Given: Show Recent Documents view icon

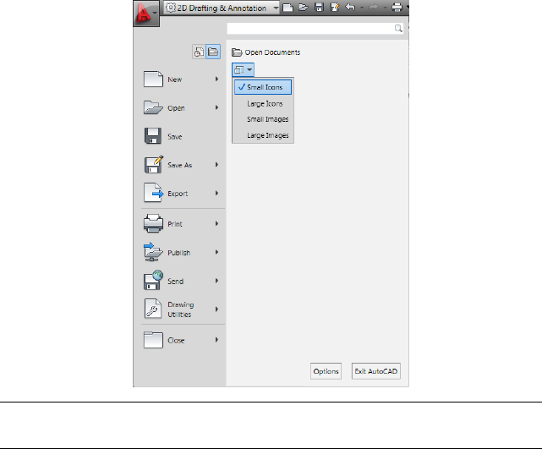Looking at the screenshot, I should pyautogui.click(x=199, y=52).
